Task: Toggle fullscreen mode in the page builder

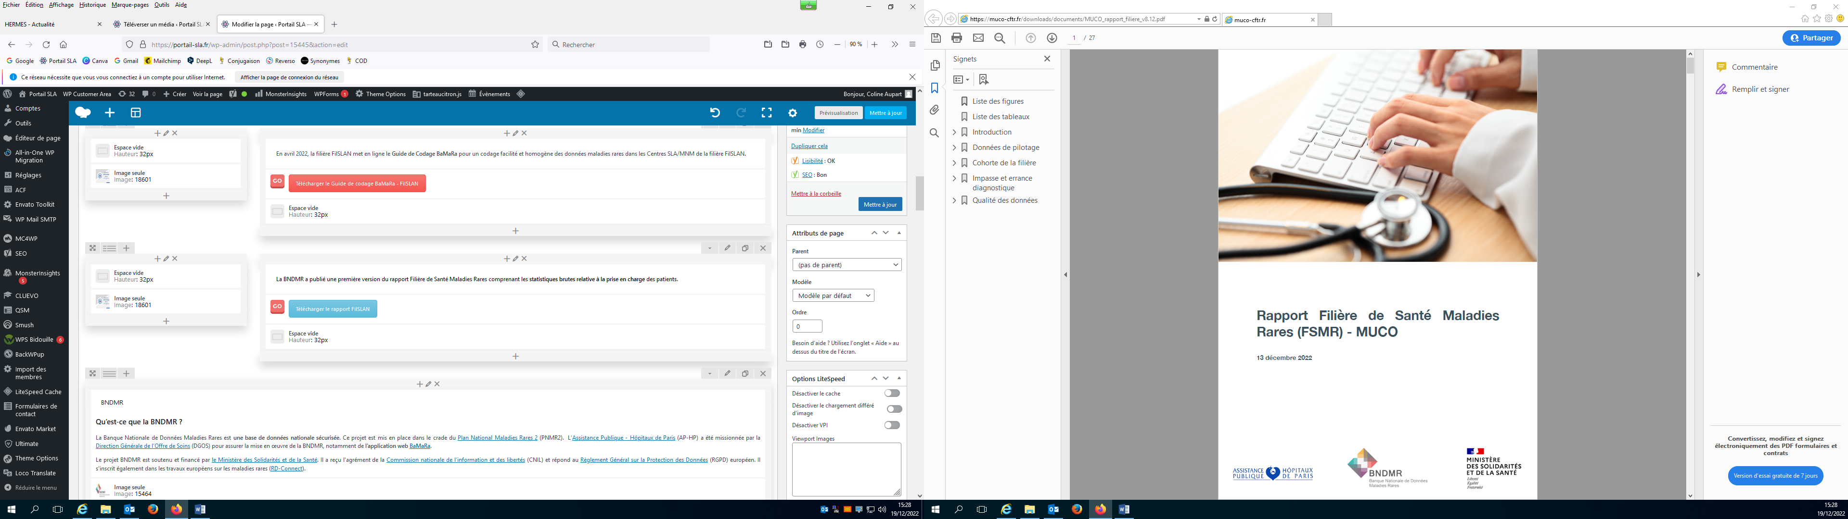Action: pyautogui.click(x=766, y=112)
